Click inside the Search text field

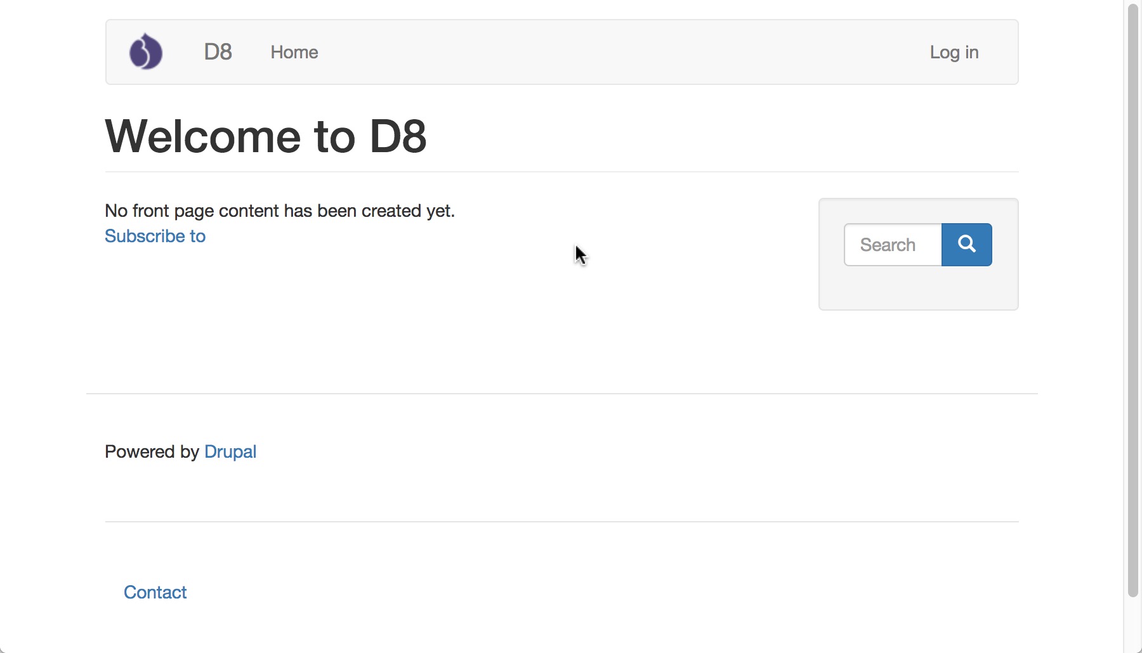coord(891,244)
